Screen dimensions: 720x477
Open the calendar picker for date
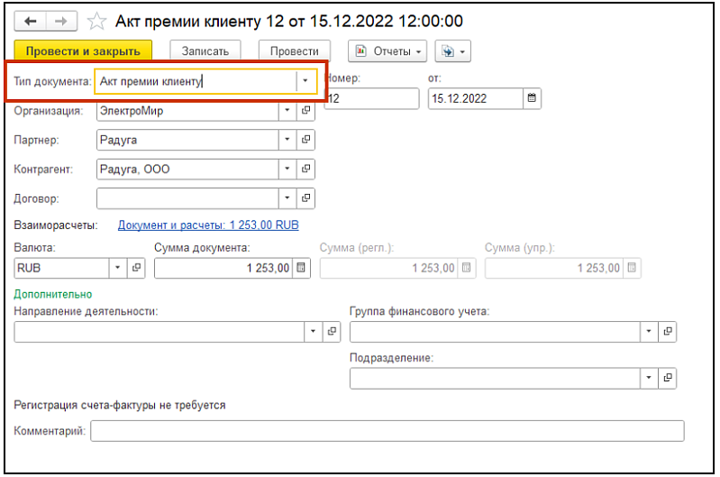pyautogui.click(x=532, y=98)
